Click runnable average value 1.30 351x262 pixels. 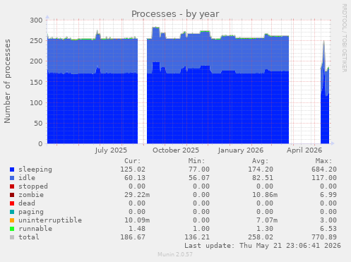265,229
